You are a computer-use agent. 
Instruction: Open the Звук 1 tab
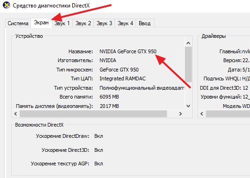pos(62,23)
